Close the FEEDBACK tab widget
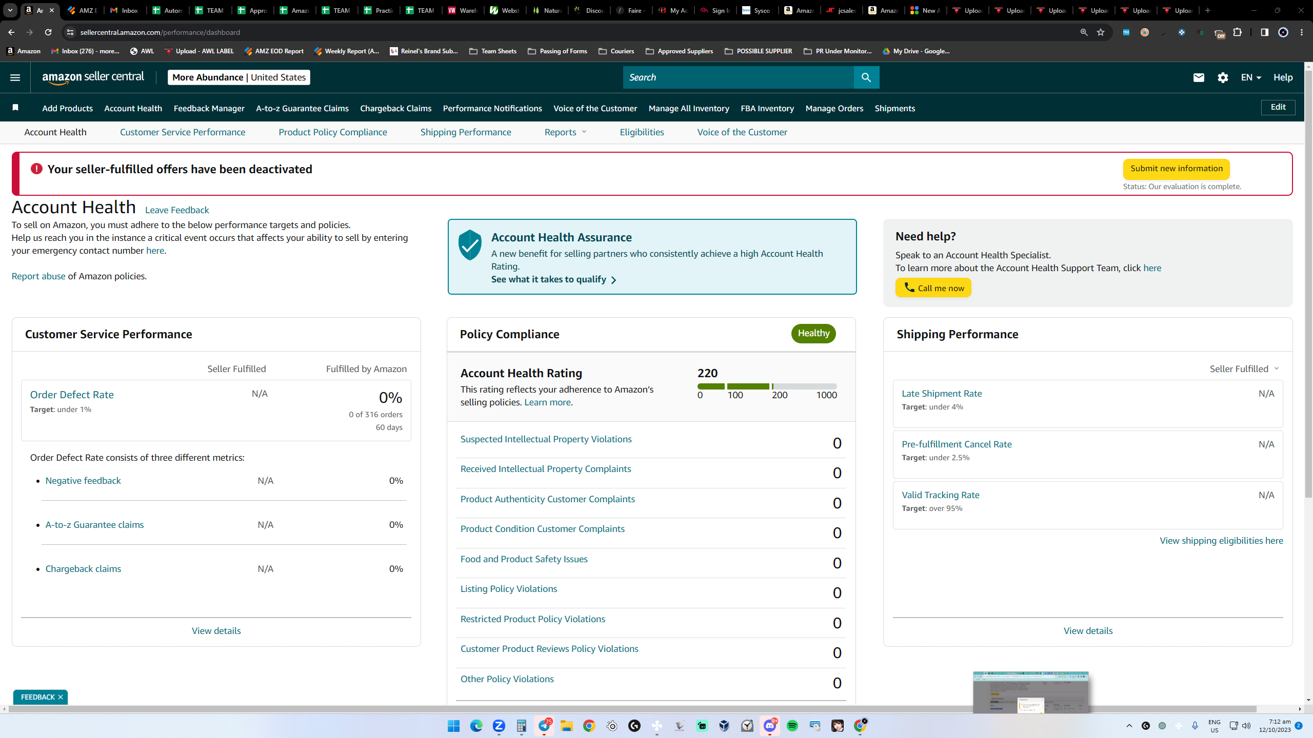 pyautogui.click(x=61, y=697)
